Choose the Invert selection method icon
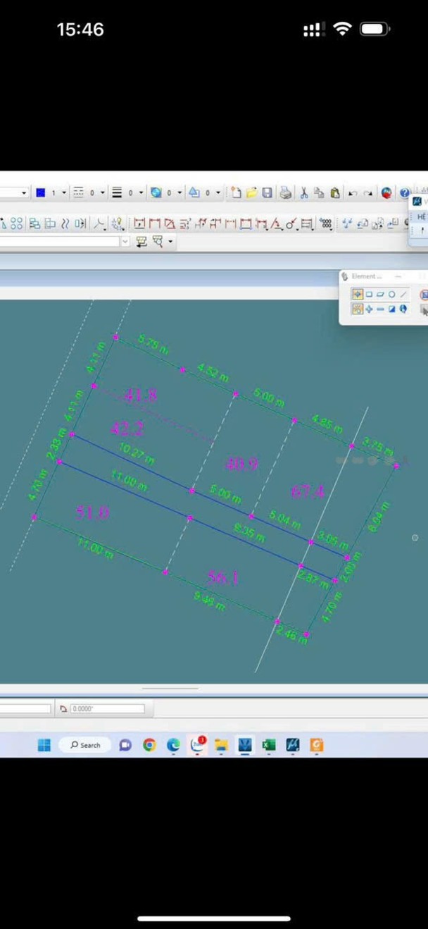428x929 pixels. [x=392, y=309]
